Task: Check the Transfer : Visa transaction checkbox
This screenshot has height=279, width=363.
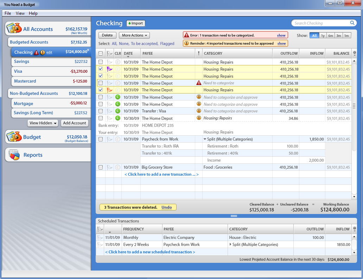Action: coord(101,111)
